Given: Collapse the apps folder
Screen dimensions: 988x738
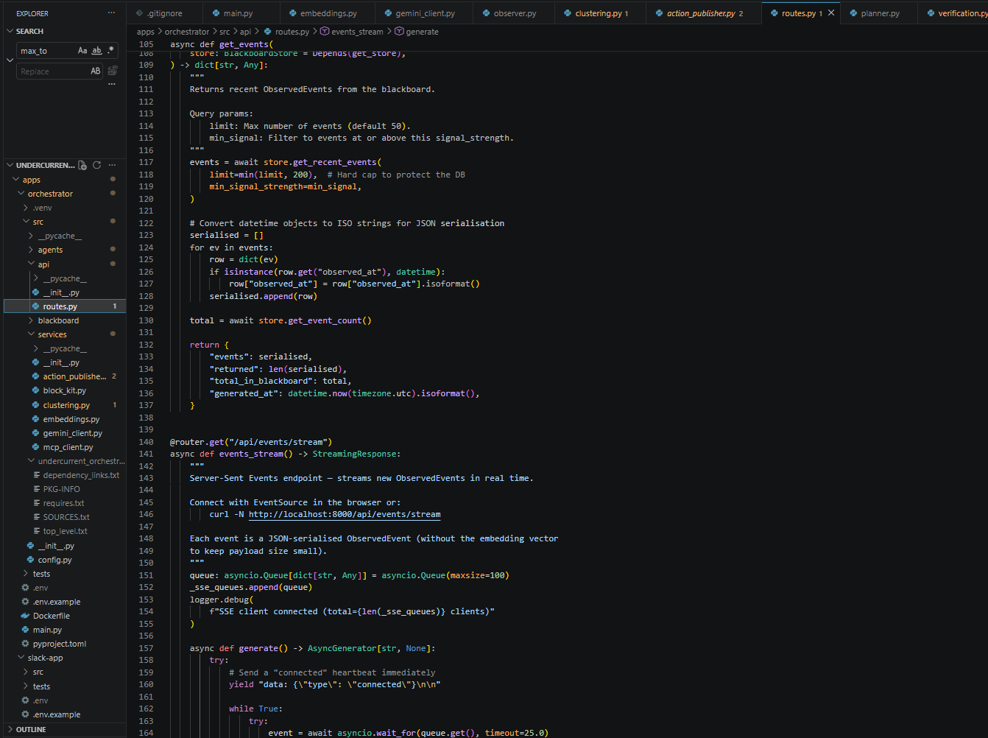Looking at the screenshot, I should [x=31, y=180].
